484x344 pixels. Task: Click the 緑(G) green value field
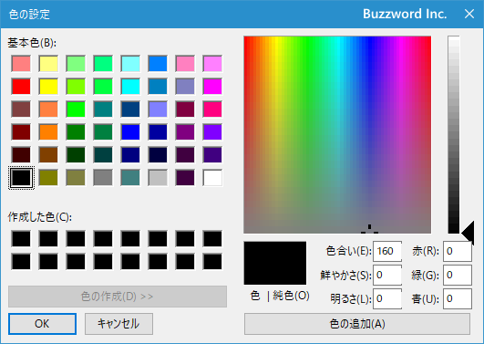[x=458, y=275]
